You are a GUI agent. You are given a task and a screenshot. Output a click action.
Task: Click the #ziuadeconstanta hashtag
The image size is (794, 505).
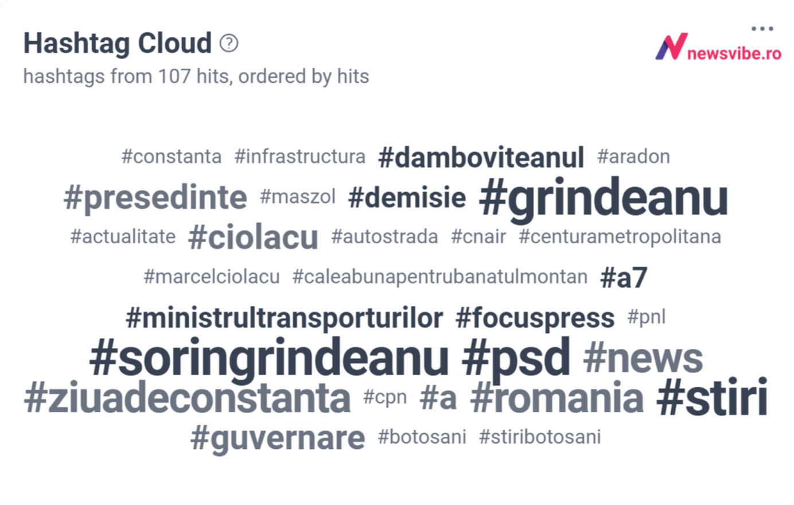coord(188,398)
